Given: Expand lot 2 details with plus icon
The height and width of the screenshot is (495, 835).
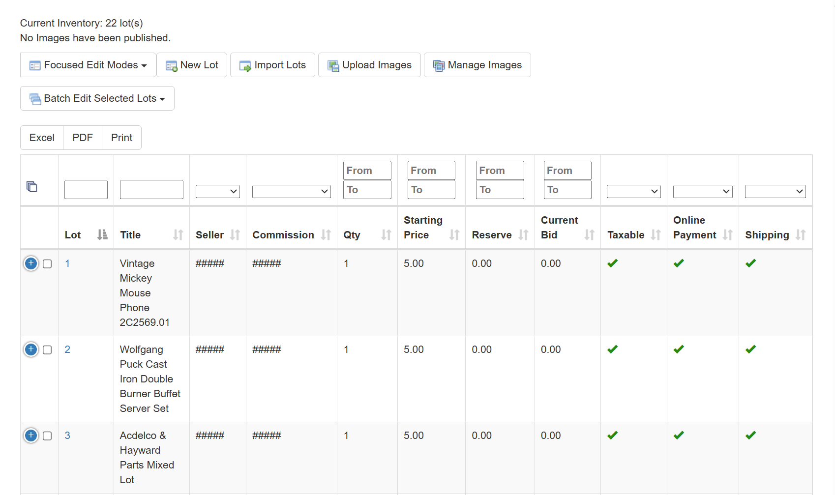Looking at the screenshot, I should (x=31, y=349).
